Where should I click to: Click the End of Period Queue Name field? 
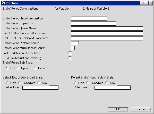click(107, 28)
